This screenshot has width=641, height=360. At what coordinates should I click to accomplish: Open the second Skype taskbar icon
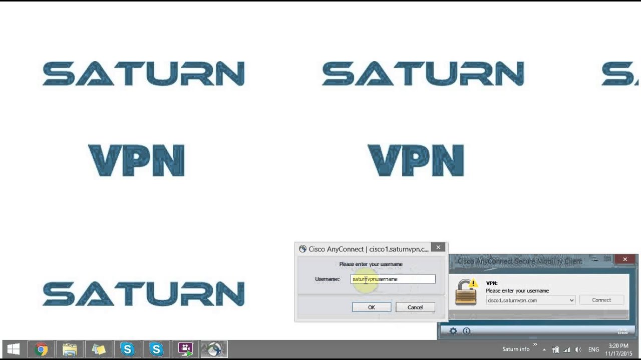[156, 349]
